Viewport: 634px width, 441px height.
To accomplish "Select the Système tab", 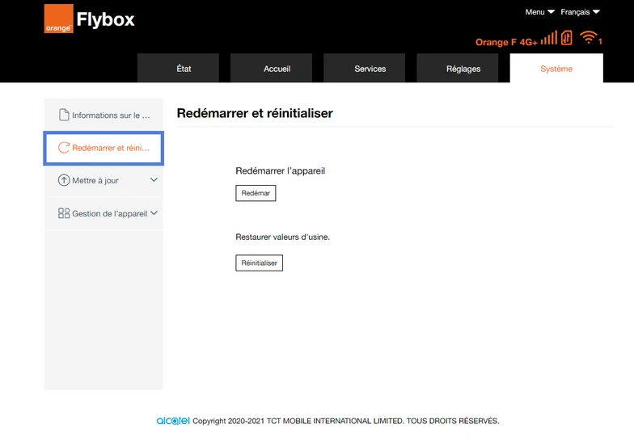I will pos(556,68).
